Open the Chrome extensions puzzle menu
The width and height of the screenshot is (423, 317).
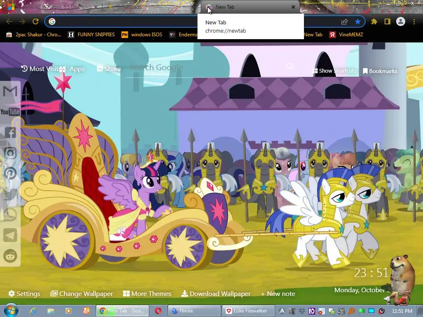pos(374,21)
